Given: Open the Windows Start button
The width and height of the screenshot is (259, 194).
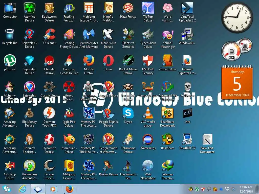Looking at the screenshot, I should 7,189.
